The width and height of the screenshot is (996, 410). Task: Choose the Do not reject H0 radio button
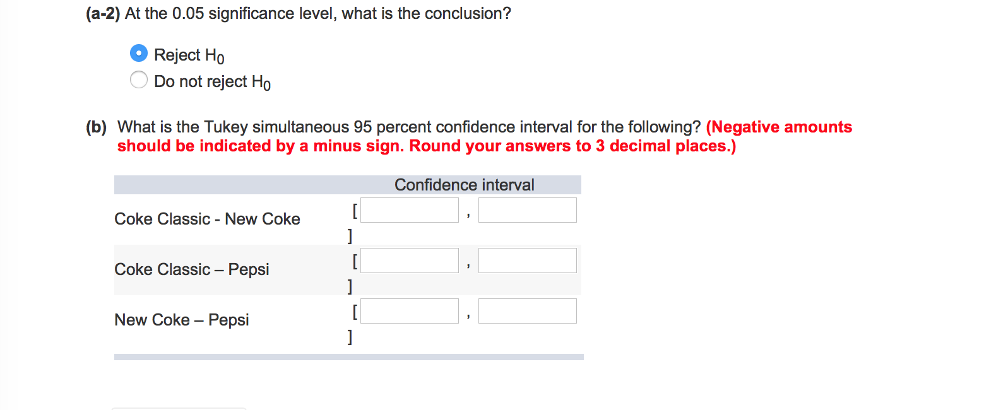139,80
